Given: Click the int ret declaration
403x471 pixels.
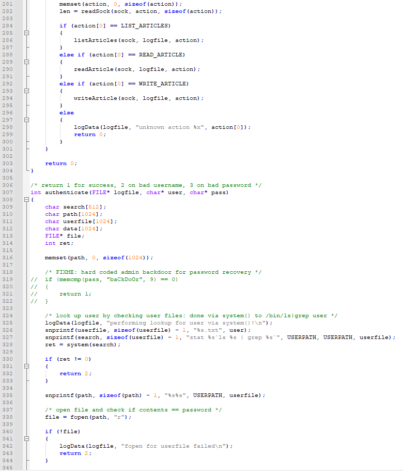Looking at the screenshot, I should (59, 243).
